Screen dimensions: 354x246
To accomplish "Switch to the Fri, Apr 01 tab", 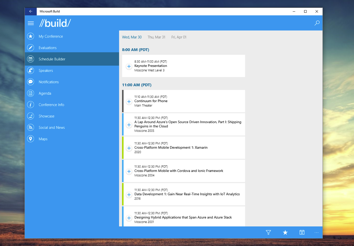I will click(x=179, y=37).
